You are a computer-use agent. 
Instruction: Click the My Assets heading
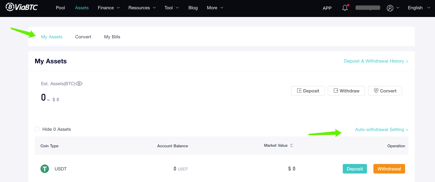(51, 61)
